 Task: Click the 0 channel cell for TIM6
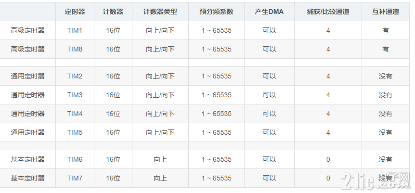tap(328, 159)
